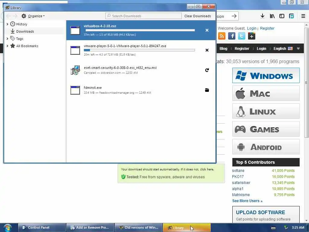Select the vmware-player file icon

click(75, 50)
